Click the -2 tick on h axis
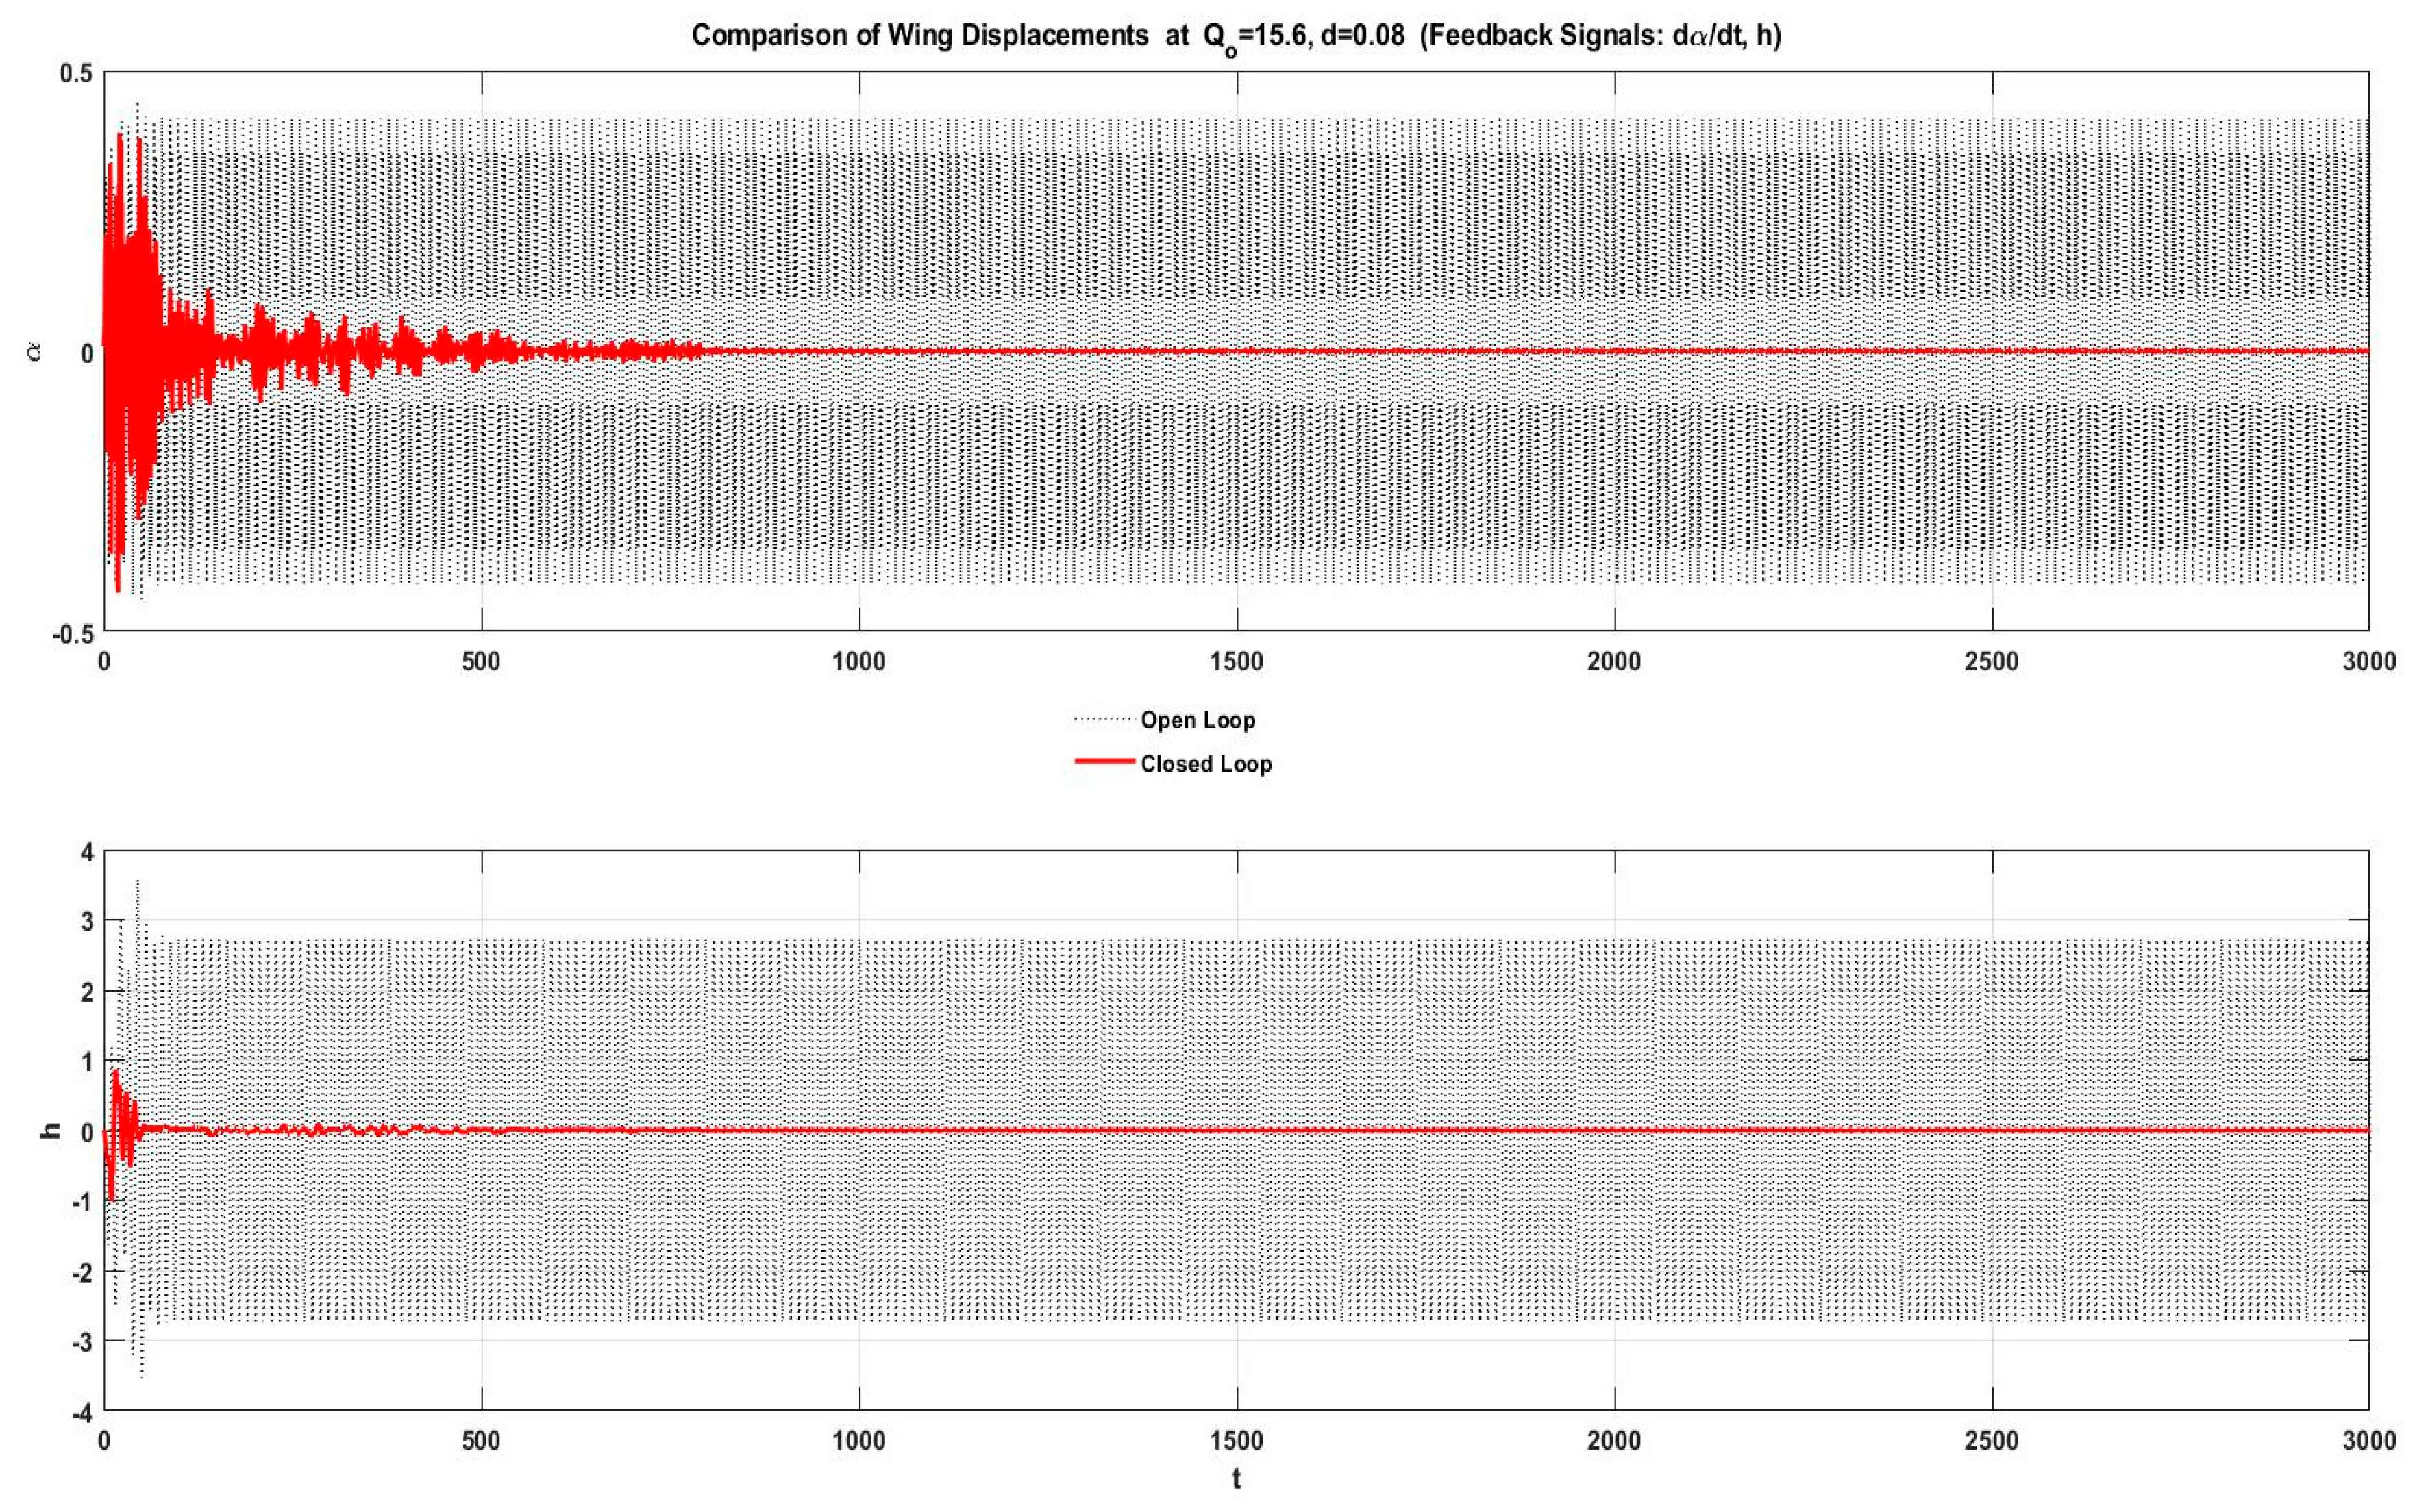 82,1273
